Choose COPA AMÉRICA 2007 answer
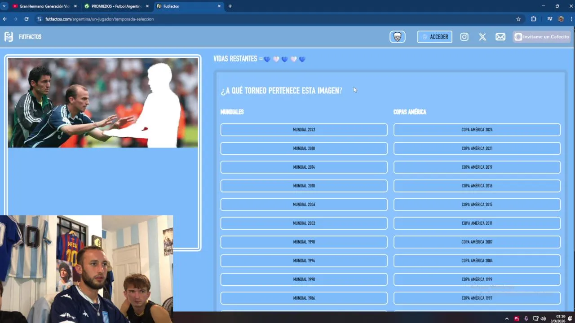575x323 pixels. point(477,242)
